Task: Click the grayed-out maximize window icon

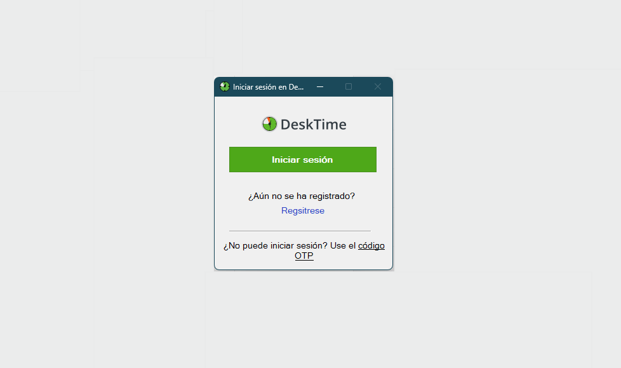Action: pyautogui.click(x=349, y=86)
